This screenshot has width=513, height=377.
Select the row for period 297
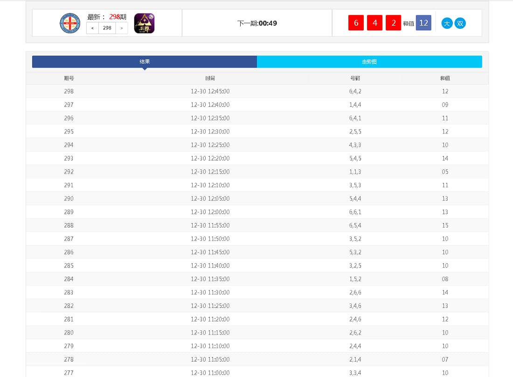256,105
